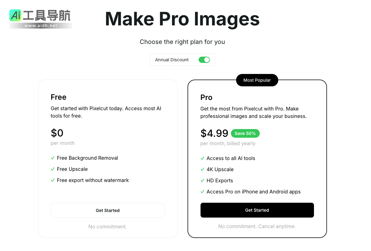Click the checkmark beside Access to all AI tools
Image resolution: width=371 pixels, height=251 pixels.
202,158
